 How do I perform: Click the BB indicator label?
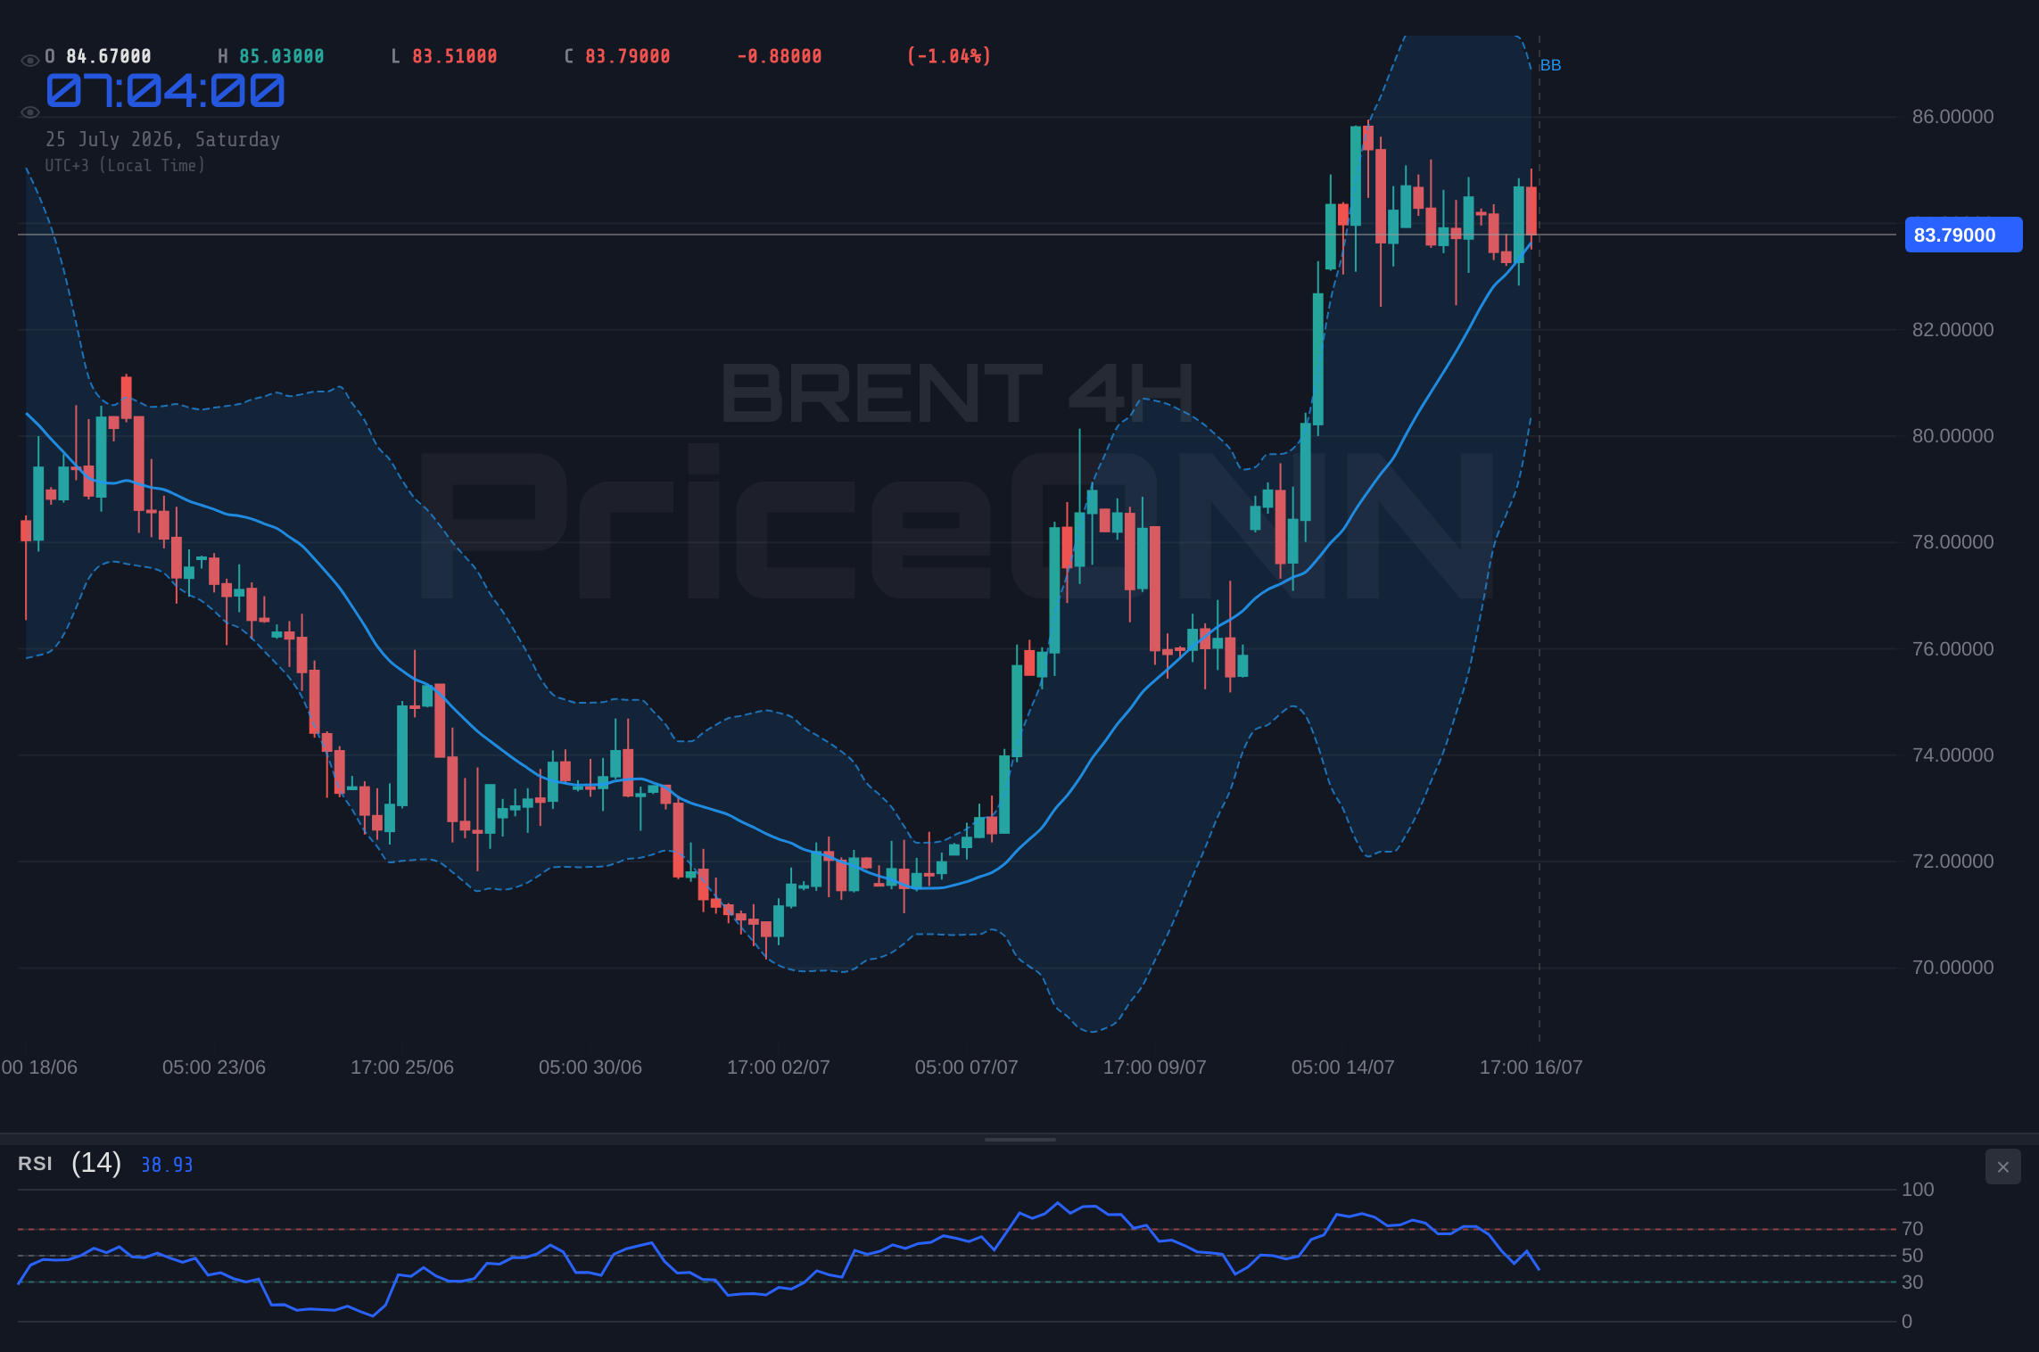[x=1550, y=65]
